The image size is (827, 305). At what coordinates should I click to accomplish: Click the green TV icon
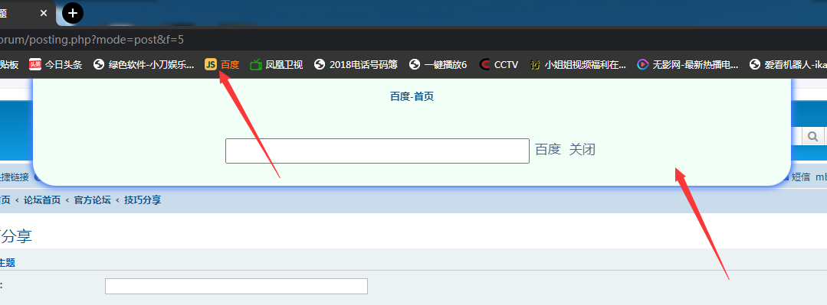[x=256, y=65]
